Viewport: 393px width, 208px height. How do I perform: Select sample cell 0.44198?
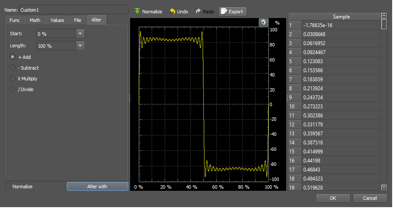pyautogui.click(x=341, y=160)
